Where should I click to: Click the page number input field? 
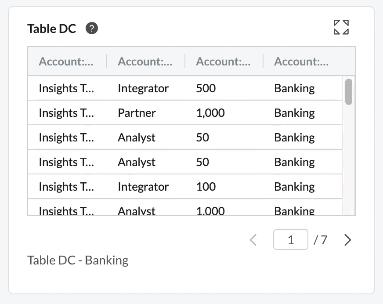(x=291, y=239)
